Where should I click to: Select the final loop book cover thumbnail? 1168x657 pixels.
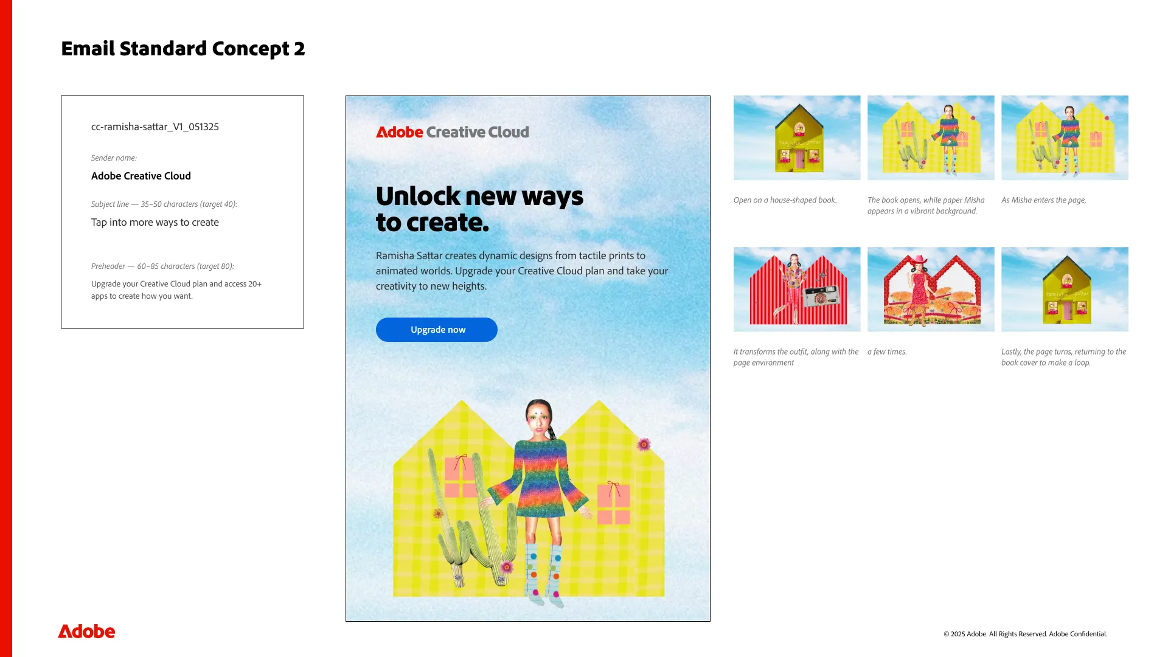[1065, 289]
